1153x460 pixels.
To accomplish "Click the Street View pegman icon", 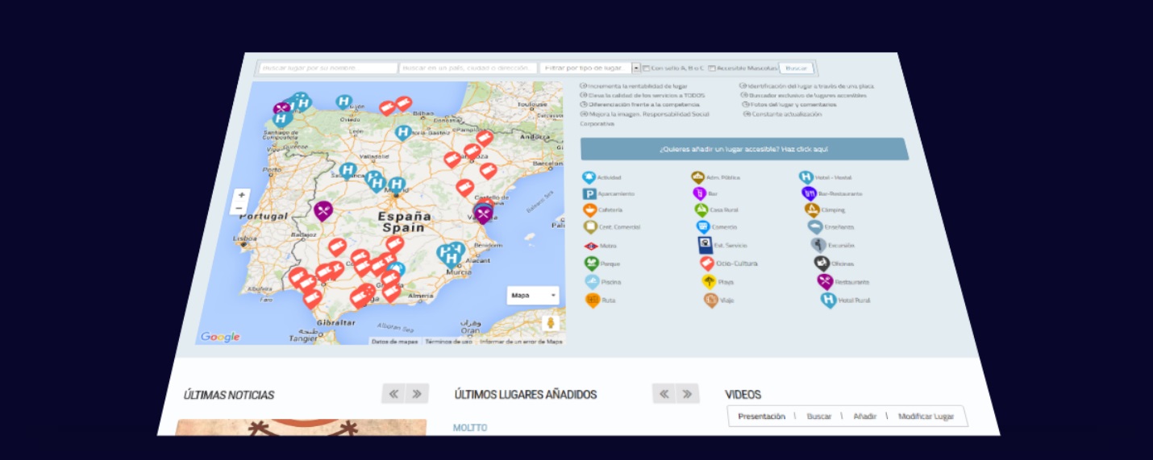I will (551, 323).
